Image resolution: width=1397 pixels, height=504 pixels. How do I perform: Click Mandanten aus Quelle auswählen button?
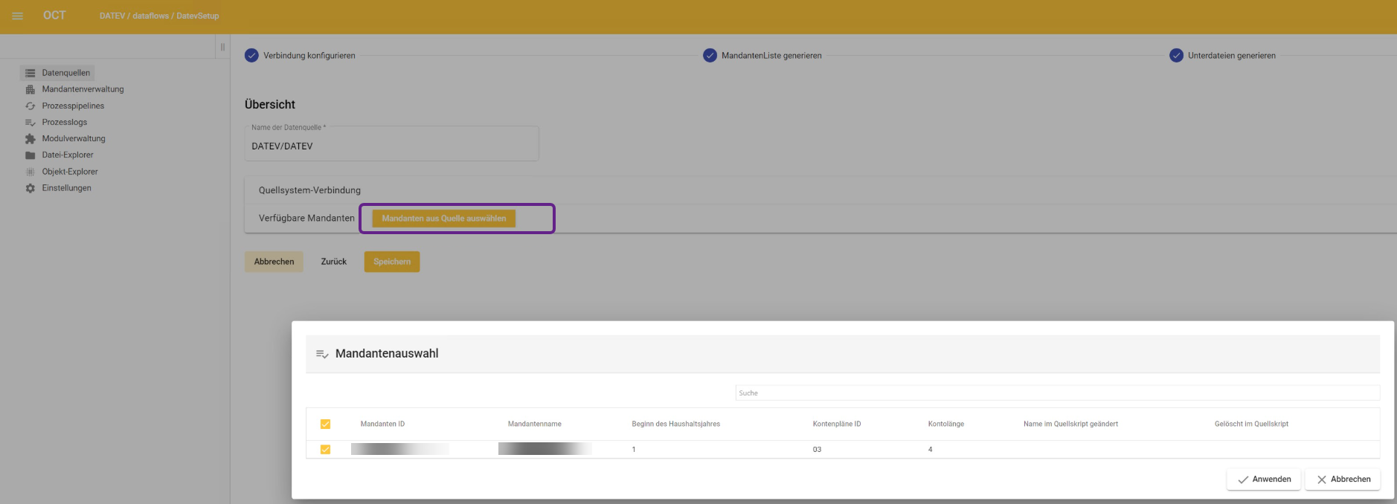(x=443, y=219)
